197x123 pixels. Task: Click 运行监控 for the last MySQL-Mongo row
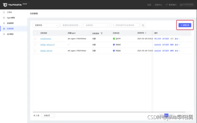pos(165,51)
